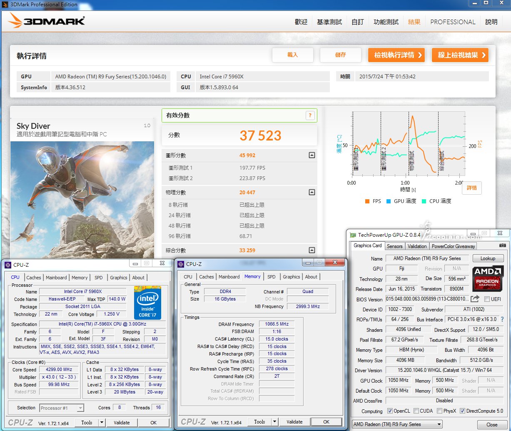The image size is (511, 431).
Task: Click the Sky Diver benchmark thumbnail image
Action: tap(82, 199)
